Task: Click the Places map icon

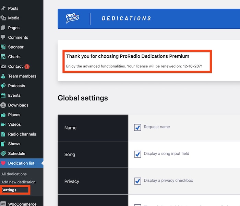Action: [3, 115]
